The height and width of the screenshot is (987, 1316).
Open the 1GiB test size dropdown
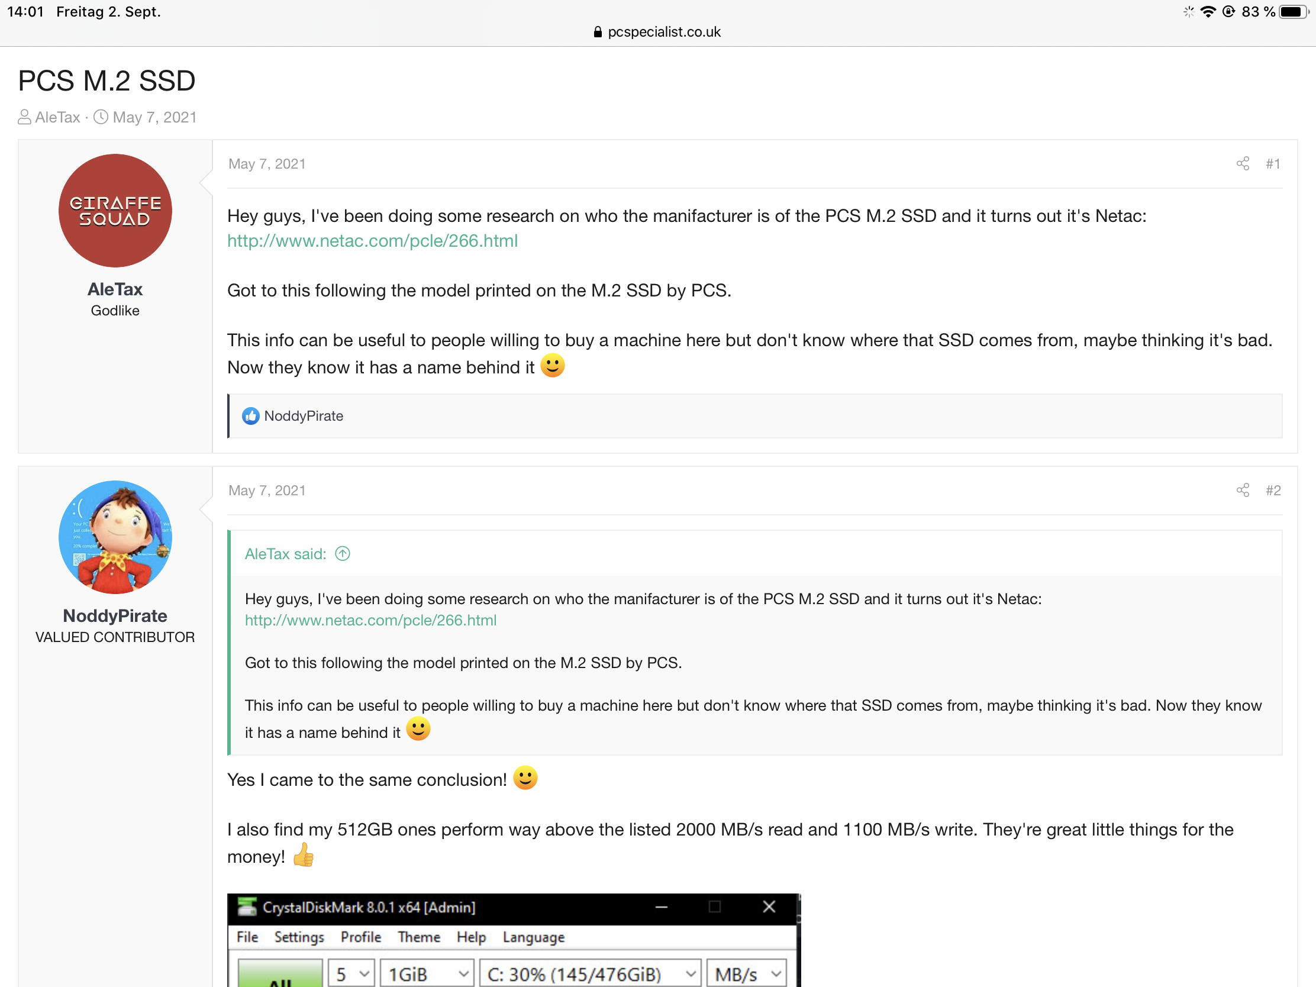(x=427, y=974)
